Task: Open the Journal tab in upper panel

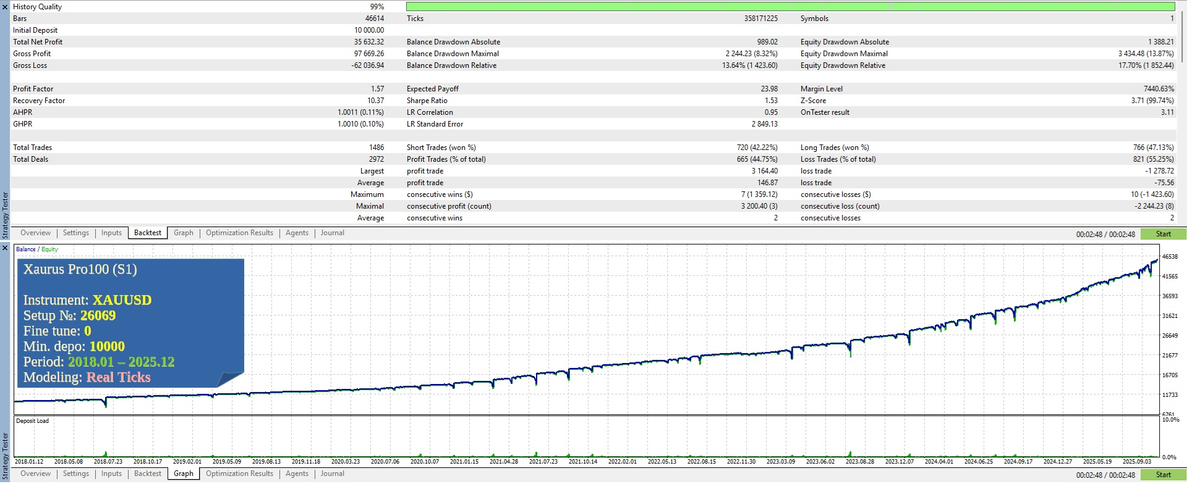Action: tap(332, 233)
